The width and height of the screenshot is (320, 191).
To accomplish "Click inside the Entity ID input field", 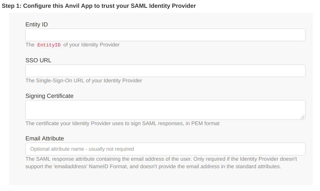I will (x=165, y=35).
